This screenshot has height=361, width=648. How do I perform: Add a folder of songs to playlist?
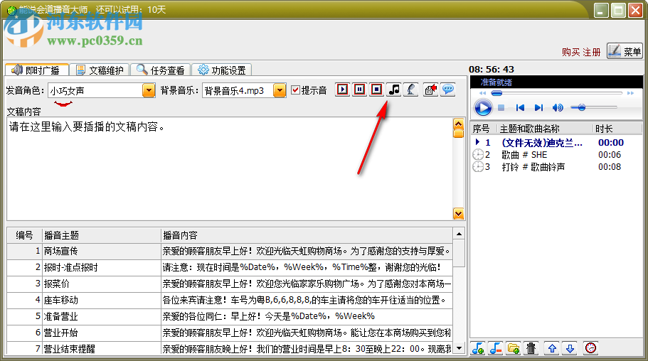[x=514, y=349]
